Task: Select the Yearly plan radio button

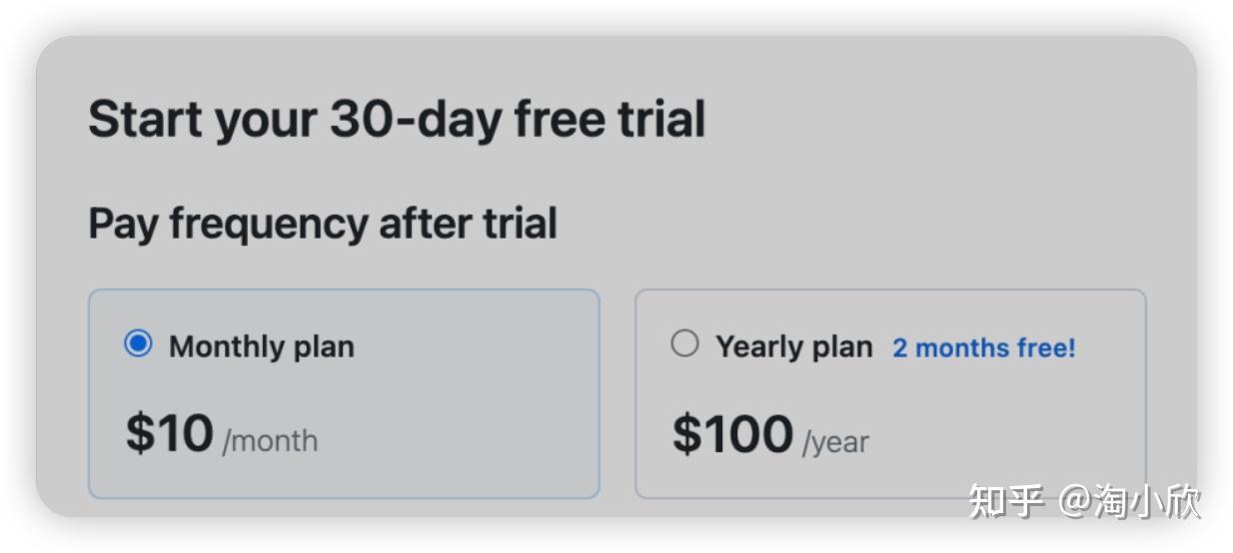Action: click(x=684, y=344)
